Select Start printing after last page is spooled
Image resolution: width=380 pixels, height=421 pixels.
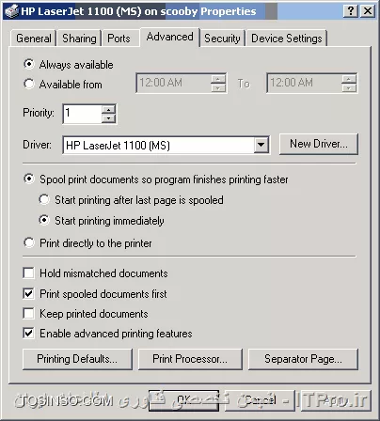coord(44,200)
